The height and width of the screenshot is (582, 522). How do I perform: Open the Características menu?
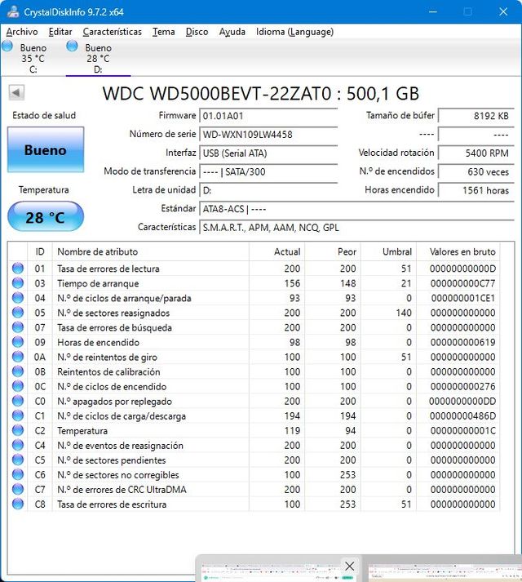(x=112, y=32)
